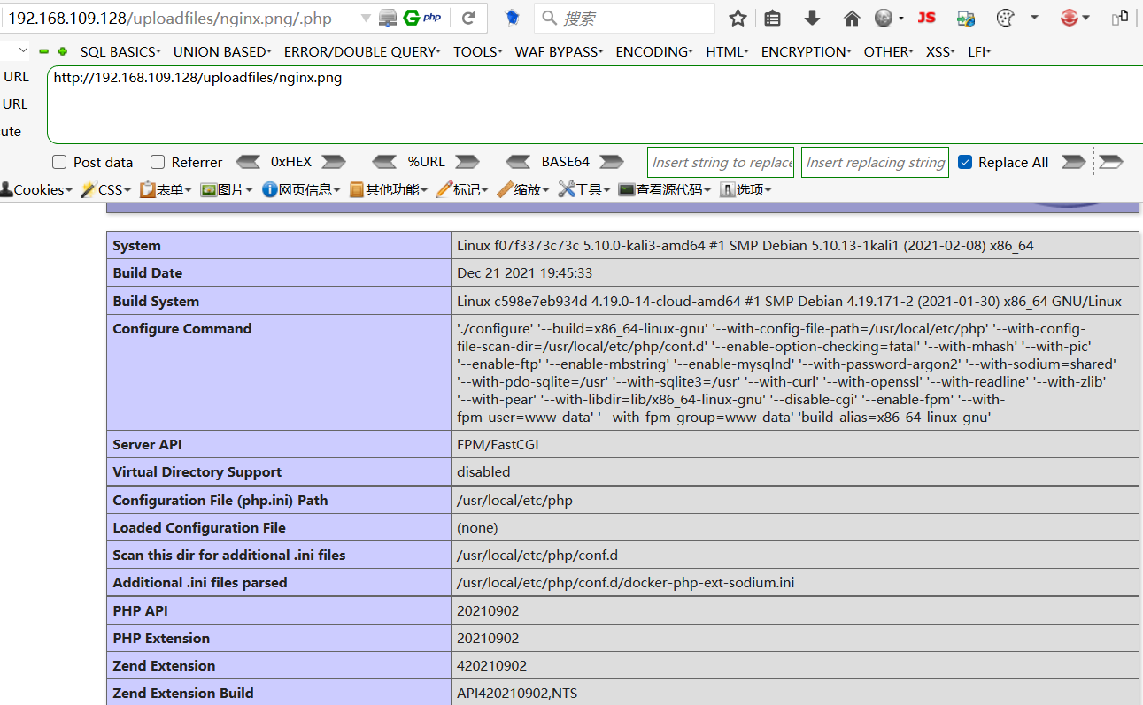Open the 查看源代码 dropdown
Image resolution: width=1143 pixels, height=705 pixels.
coord(665,189)
